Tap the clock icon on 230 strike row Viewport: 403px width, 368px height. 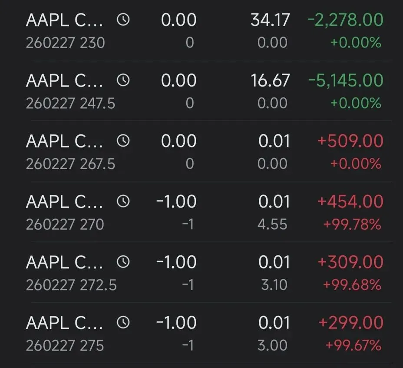coord(123,20)
